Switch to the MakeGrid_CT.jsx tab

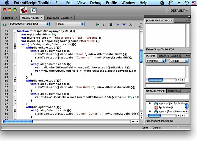(x=58, y=18)
